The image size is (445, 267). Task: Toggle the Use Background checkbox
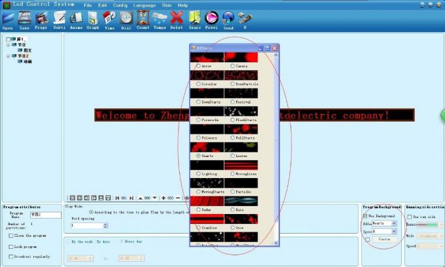pos(365,216)
